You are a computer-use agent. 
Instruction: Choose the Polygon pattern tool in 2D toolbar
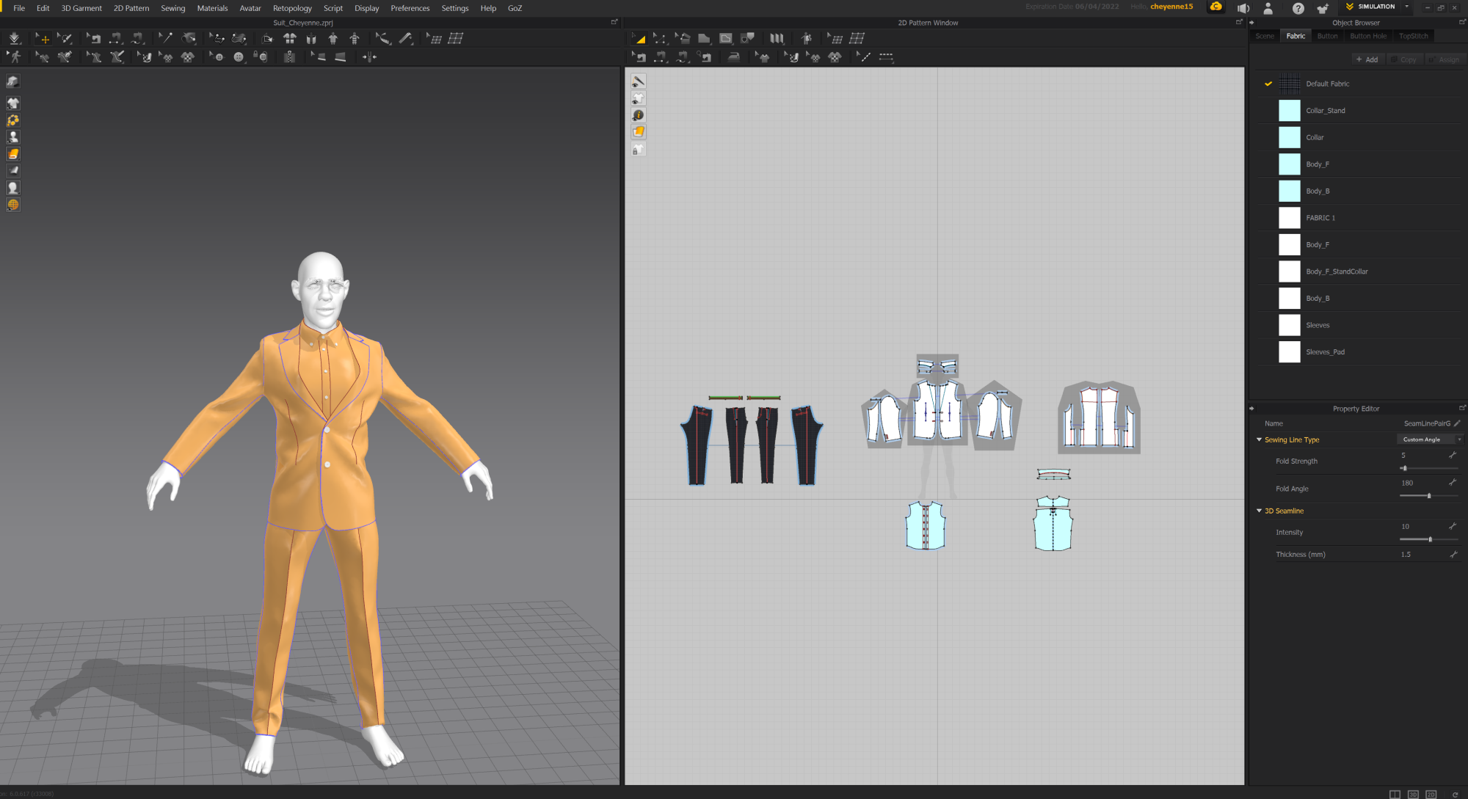pos(704,38)
